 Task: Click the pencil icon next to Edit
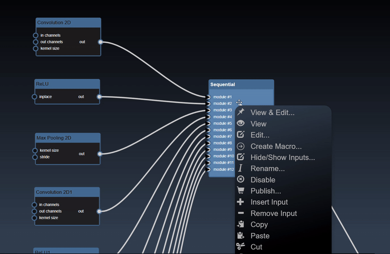coord(240,135)
